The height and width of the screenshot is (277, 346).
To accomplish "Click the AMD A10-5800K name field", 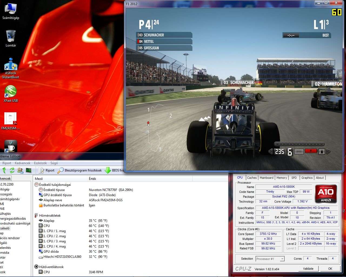I will (284, 187).
